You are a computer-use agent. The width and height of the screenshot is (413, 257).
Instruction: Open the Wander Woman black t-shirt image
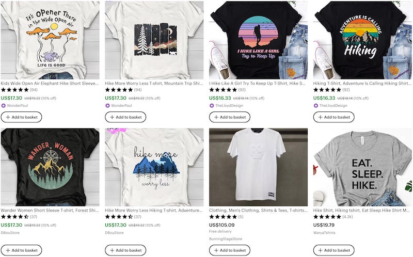coord(50,167)
